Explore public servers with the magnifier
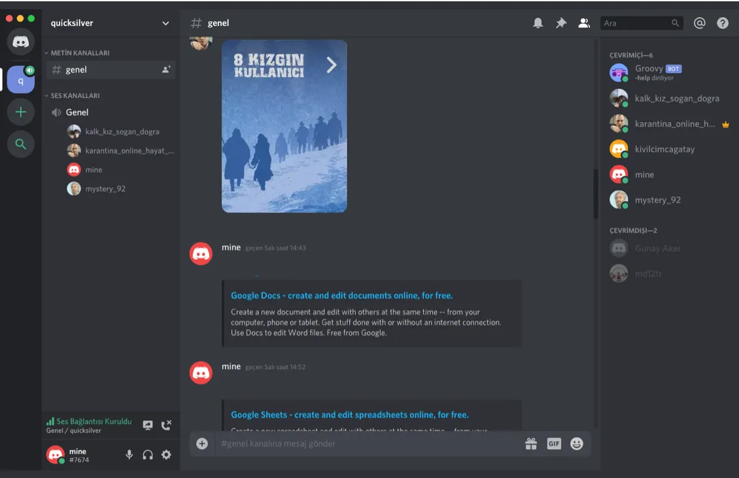Screen dimensions: 739x478 pos(20,144)
